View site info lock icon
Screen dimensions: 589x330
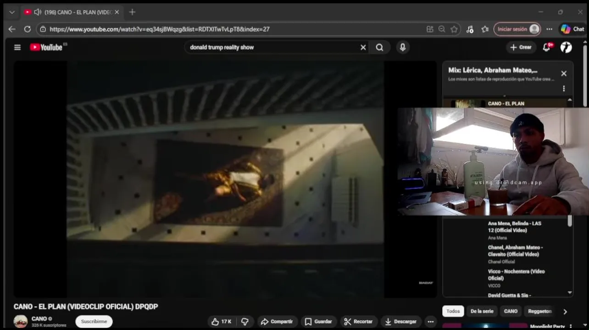(43, 29)
